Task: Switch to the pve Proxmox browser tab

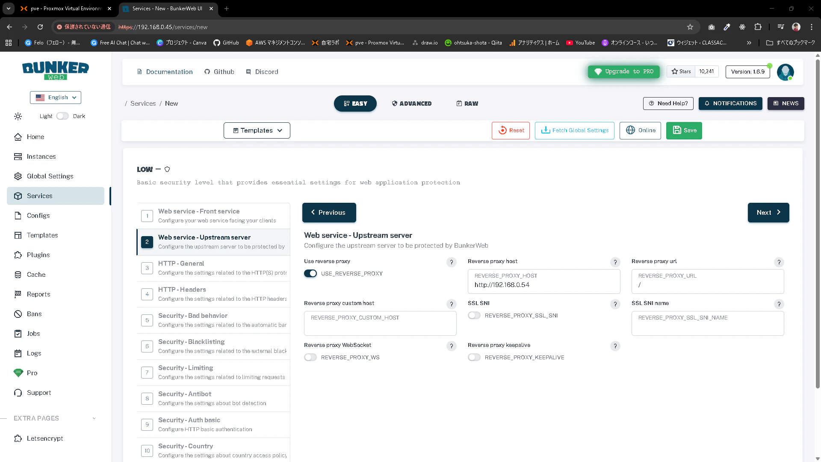Action: click(66, 9)
